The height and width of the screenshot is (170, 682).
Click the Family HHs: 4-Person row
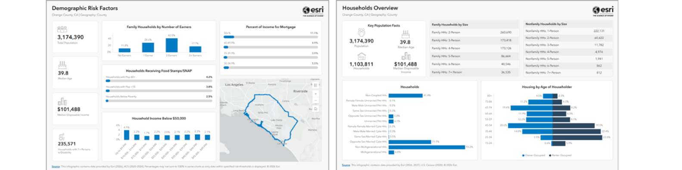click(474, 49)
